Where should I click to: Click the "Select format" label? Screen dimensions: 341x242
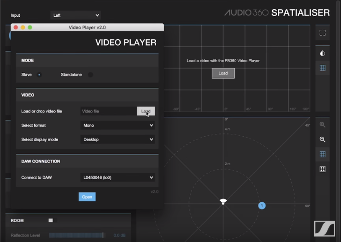pyautogui.click(x=34, y=125)
